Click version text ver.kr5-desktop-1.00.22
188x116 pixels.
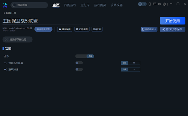[20, 28]
